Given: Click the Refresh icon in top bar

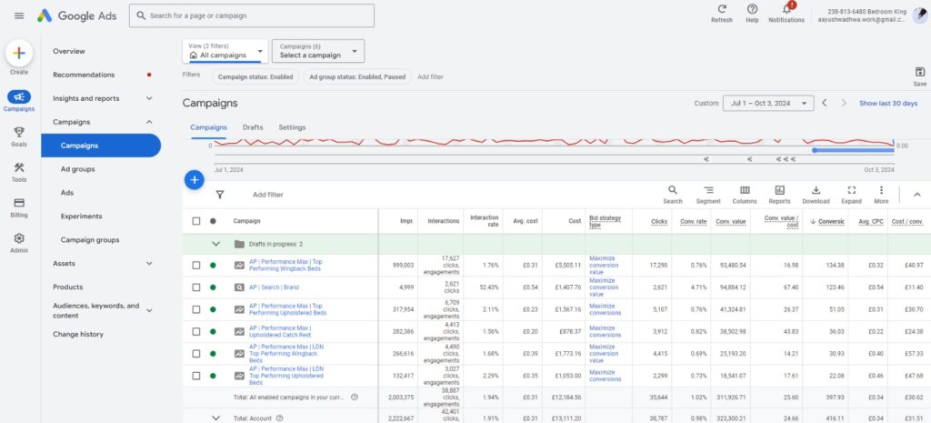Looking at the screenshot, I should (x=721, y=9).
